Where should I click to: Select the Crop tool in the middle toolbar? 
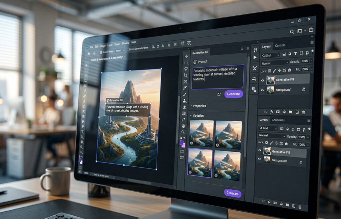click(185, 75)
